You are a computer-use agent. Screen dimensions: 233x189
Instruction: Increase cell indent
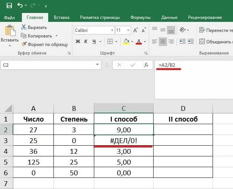pyautogui.click(x=191, y=42)
